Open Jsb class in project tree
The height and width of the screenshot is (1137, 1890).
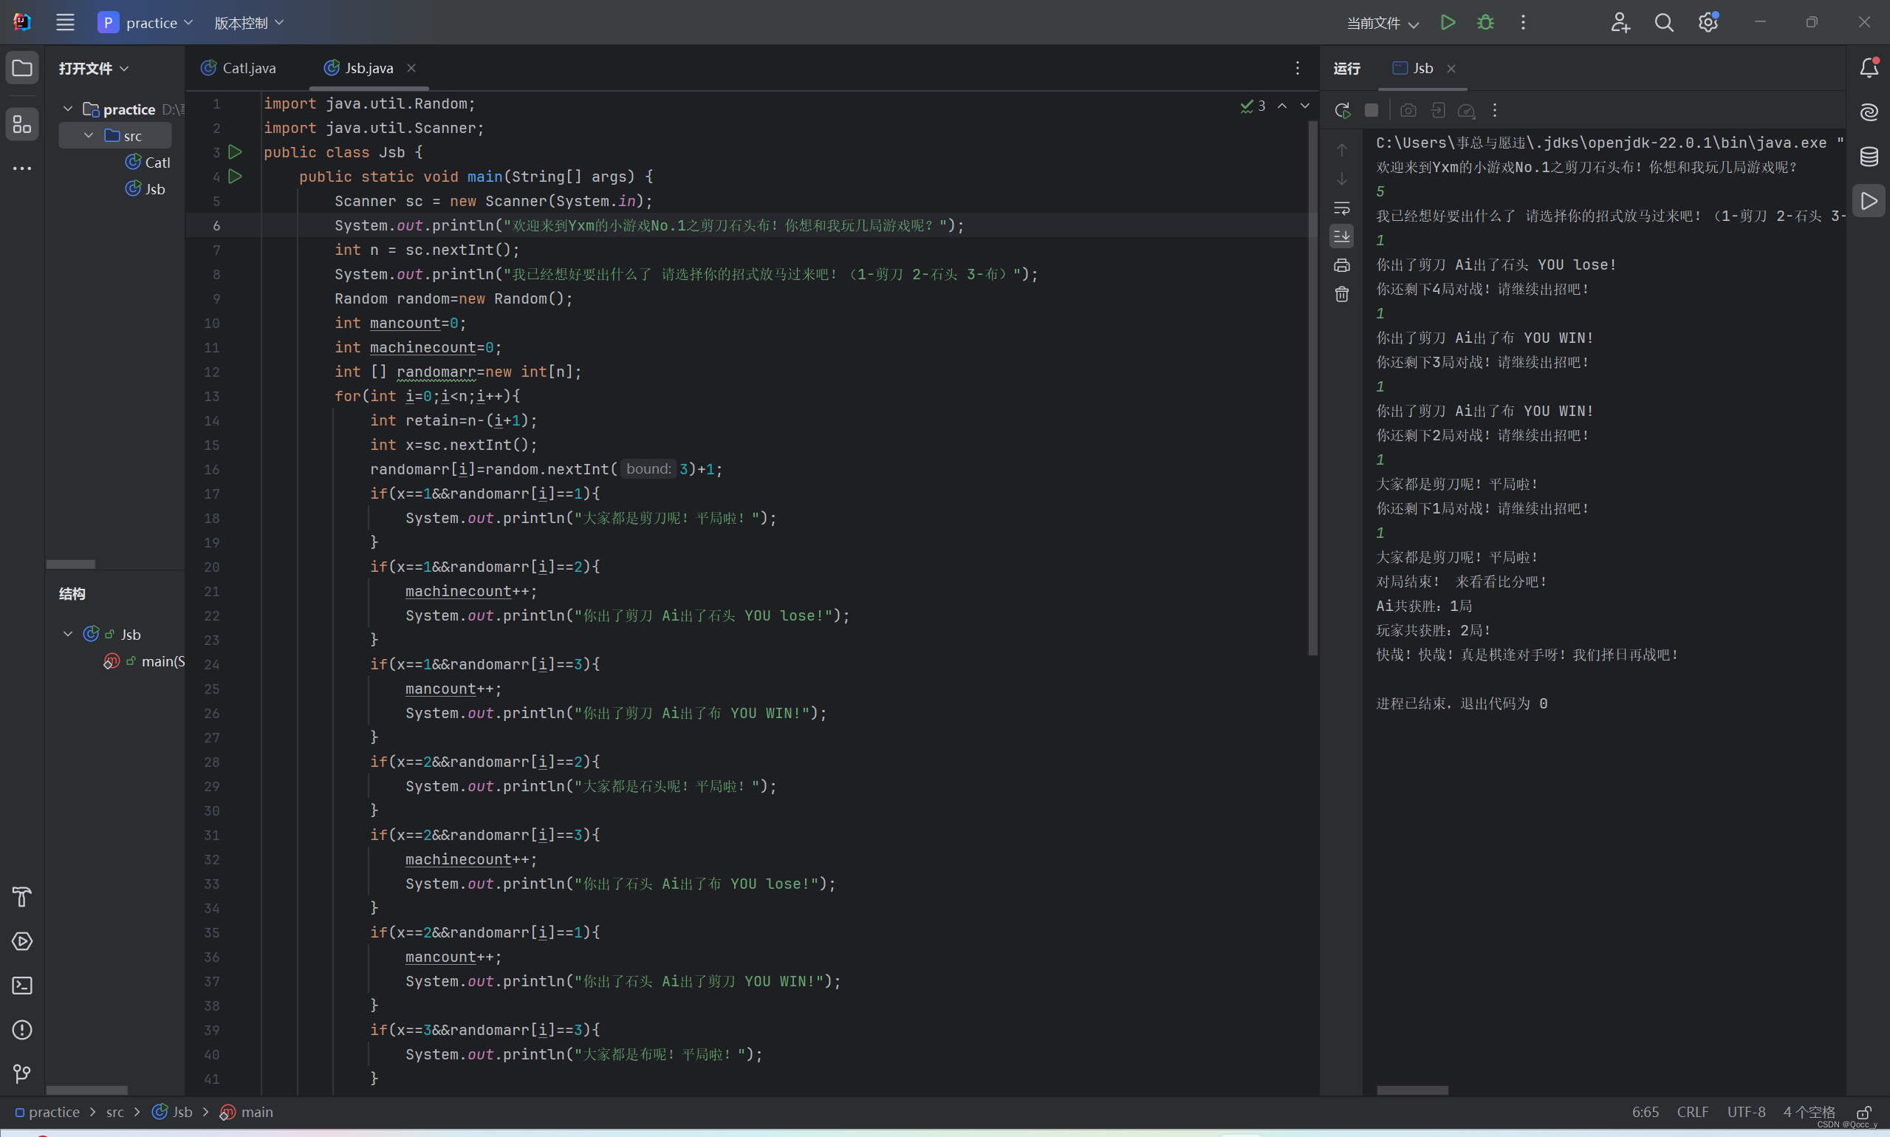click(145, 188)
